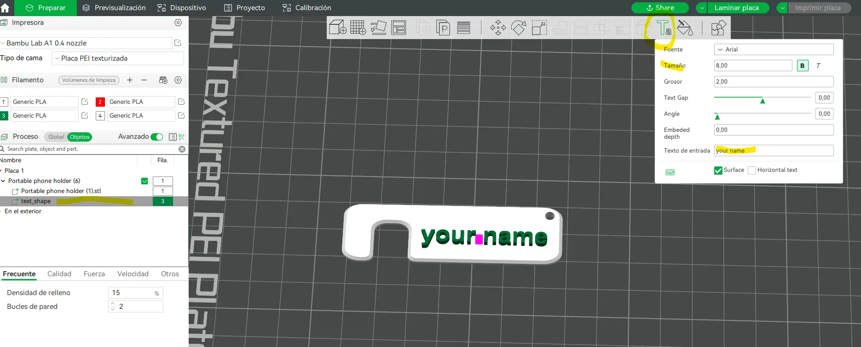Image resolution: width=861 pixels, height=347 pixels.
Task: Open the printer preset dropdown Bambu Lab A1
Action: (x=86, y=43)
